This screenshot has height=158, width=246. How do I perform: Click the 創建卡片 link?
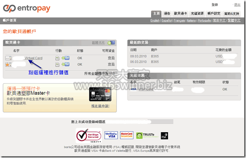98,43
